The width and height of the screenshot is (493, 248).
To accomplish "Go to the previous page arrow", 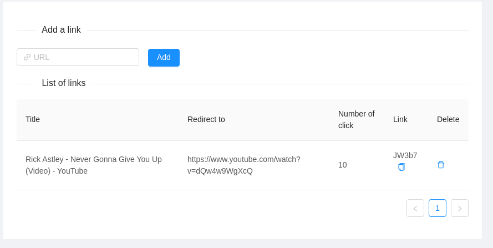I will pos(415,208).
